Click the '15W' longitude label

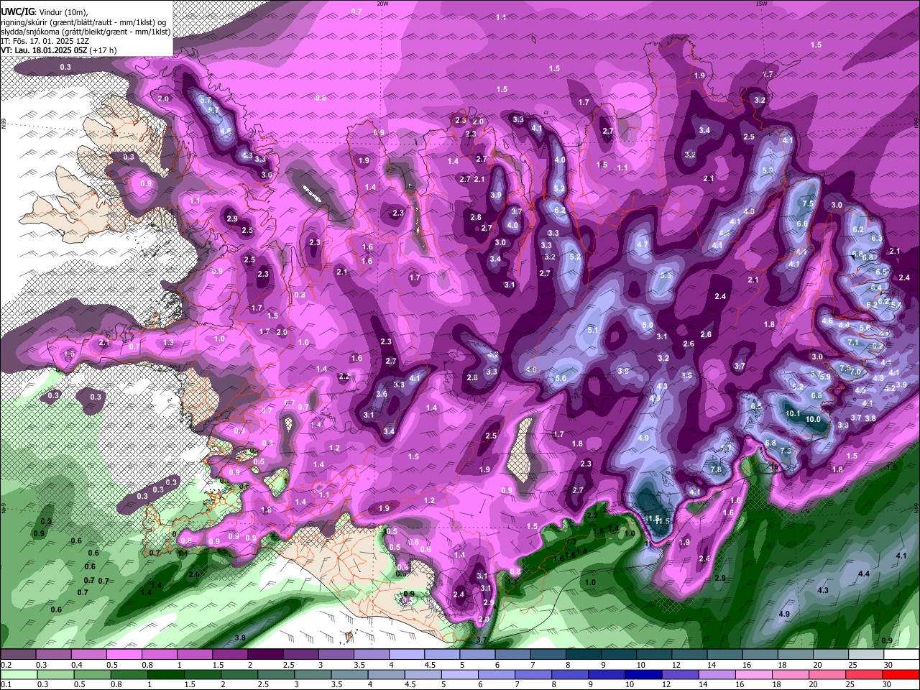tap(761, 4)
